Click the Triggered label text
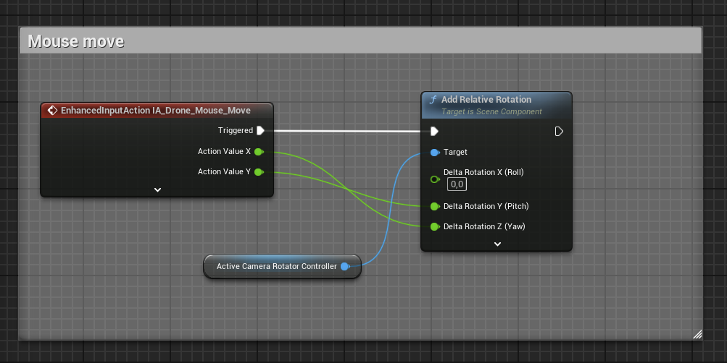The height and width of the screenshot is (363, 727). (236, 130)
